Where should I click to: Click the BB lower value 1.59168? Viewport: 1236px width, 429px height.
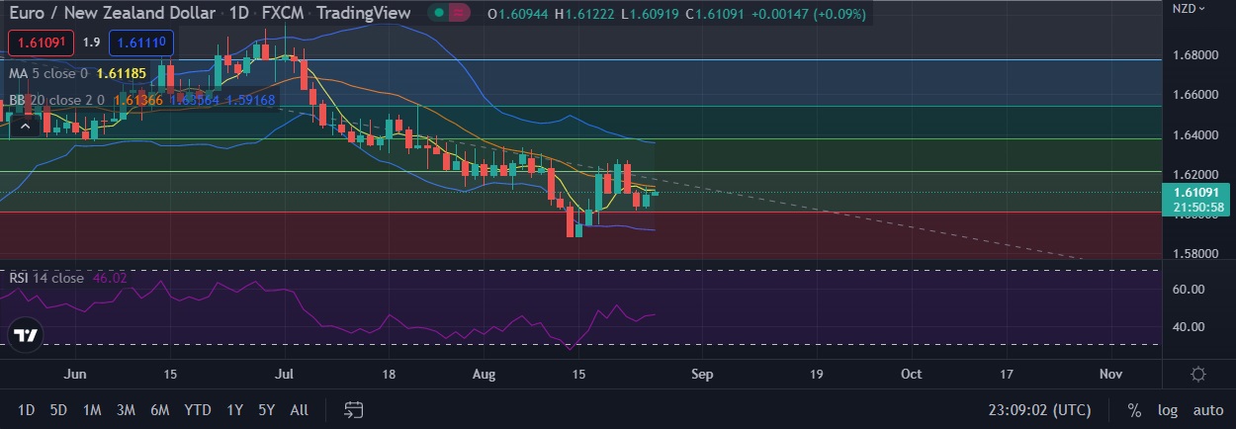click(251, 100)
